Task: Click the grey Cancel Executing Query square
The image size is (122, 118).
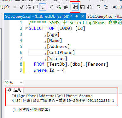Action: tap(15, 7)
